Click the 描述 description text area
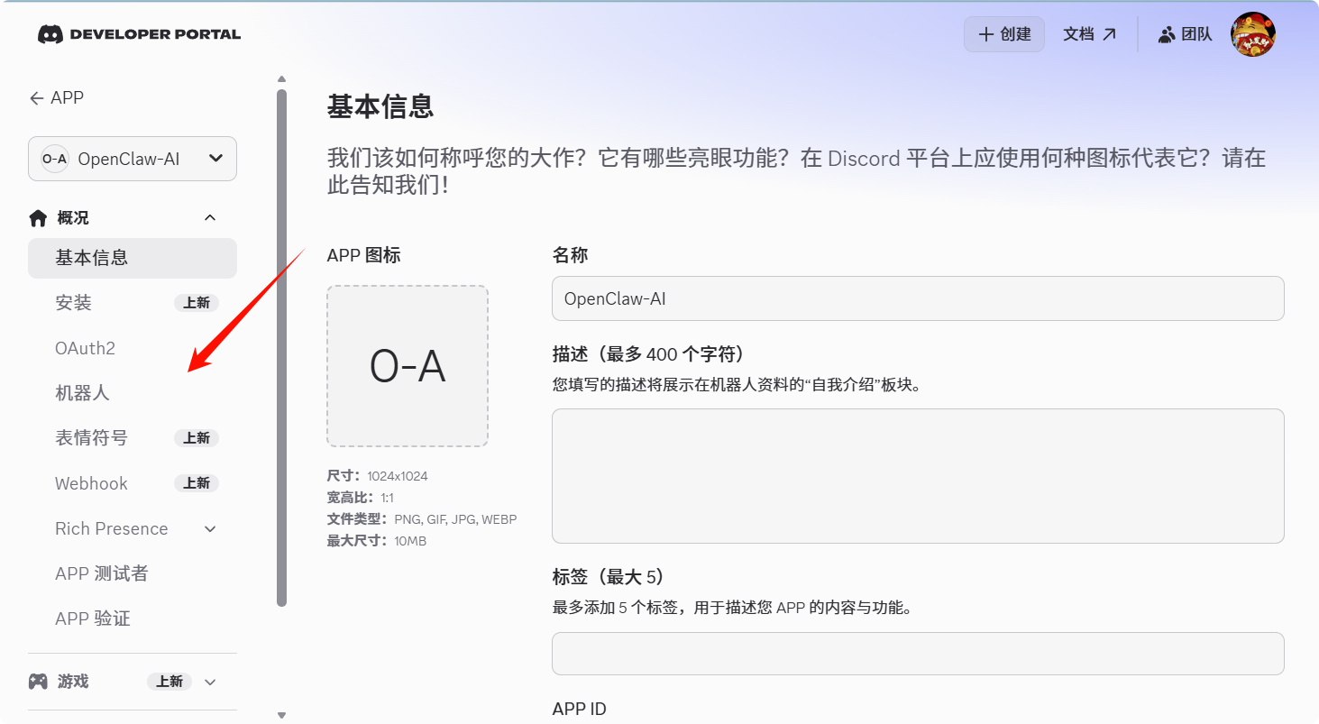This screenshot has height=724, width=1319. [x=918, y=476]
